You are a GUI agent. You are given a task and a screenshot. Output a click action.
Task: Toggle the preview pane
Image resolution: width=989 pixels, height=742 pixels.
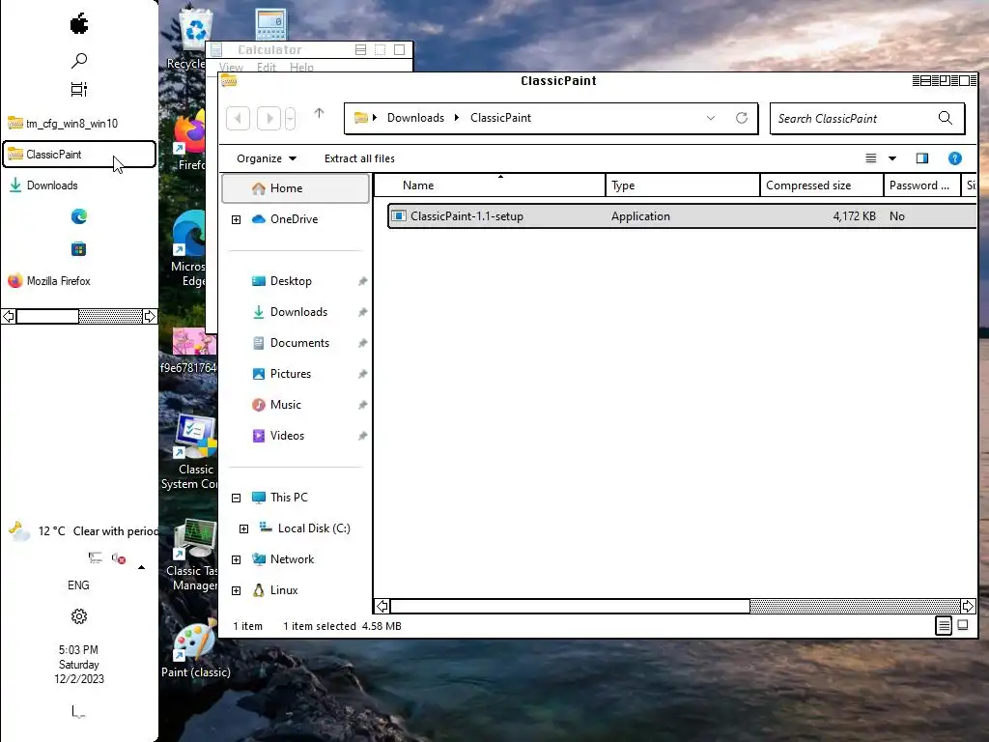(x=922, y=158)
